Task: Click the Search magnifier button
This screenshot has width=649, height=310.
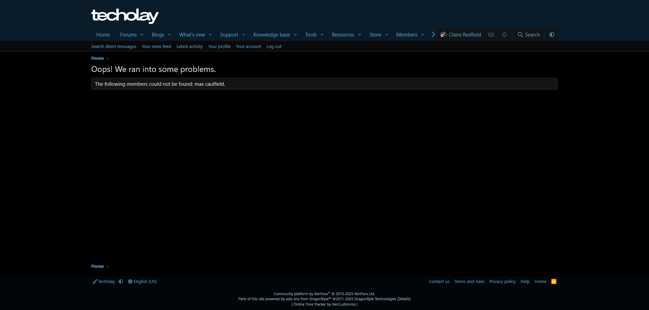Action: [529, 35]
